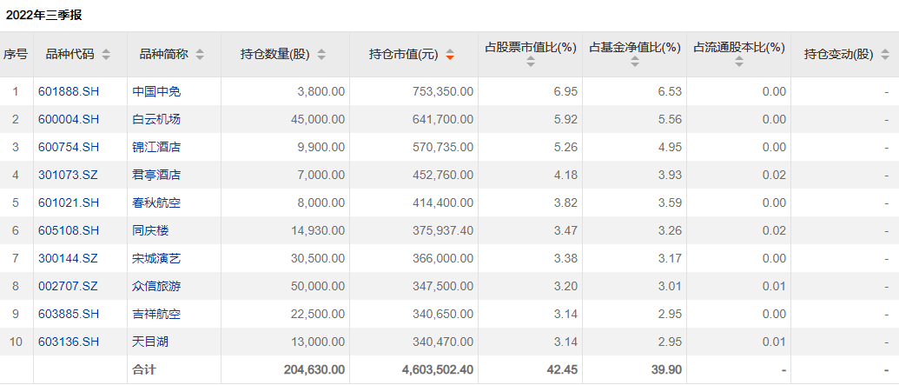899x385 pixels.
Task: Select holding quantity 14,930.00
Action: click(x=318, y=230)
